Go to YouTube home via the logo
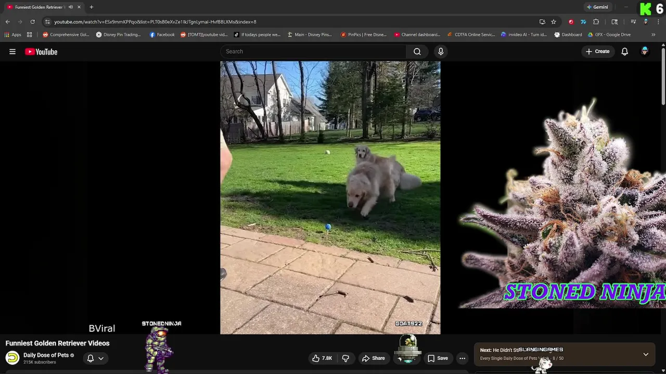This screenshot has height=374, width=666. click(41, 51)
